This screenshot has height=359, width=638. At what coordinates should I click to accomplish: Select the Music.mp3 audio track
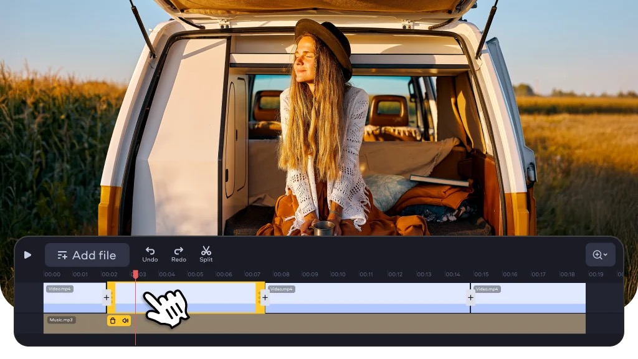[314, 324]
